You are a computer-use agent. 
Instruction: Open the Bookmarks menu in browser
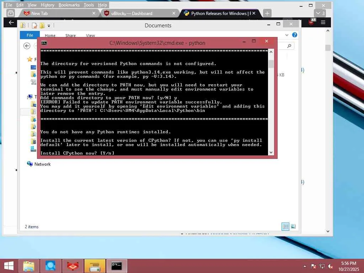point(69,5)
